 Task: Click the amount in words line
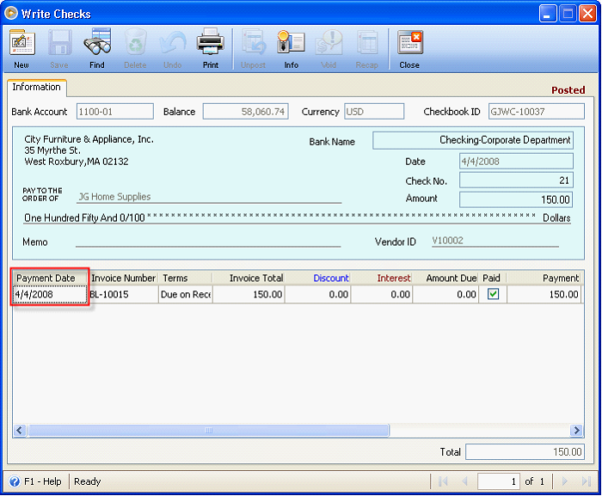point(298,217)
